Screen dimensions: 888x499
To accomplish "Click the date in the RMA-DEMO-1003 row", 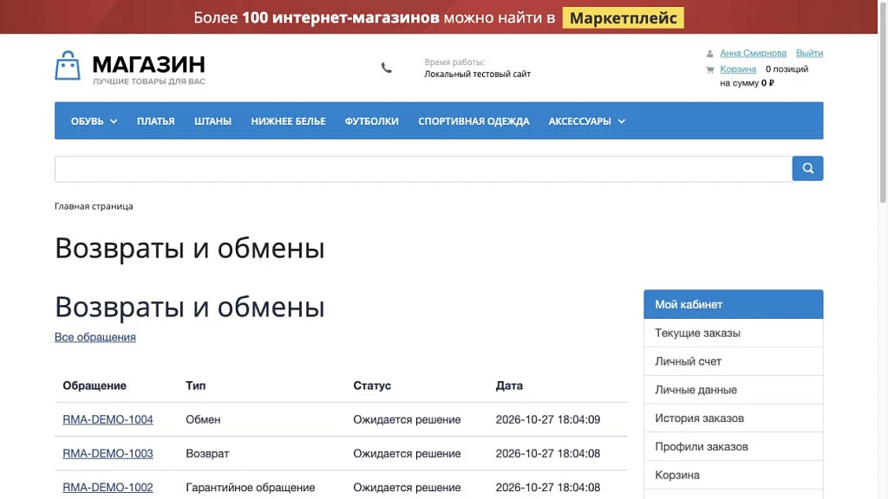I will (x=548, y=454).
